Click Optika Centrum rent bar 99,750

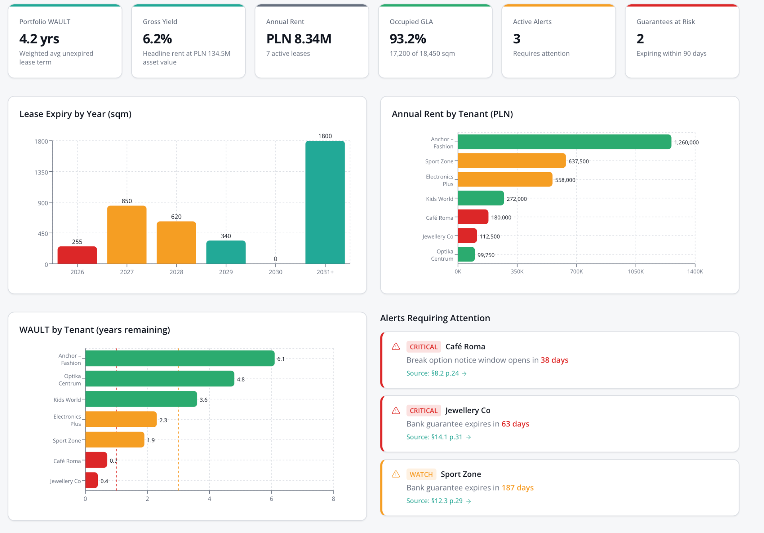click(x=466, y=254)
